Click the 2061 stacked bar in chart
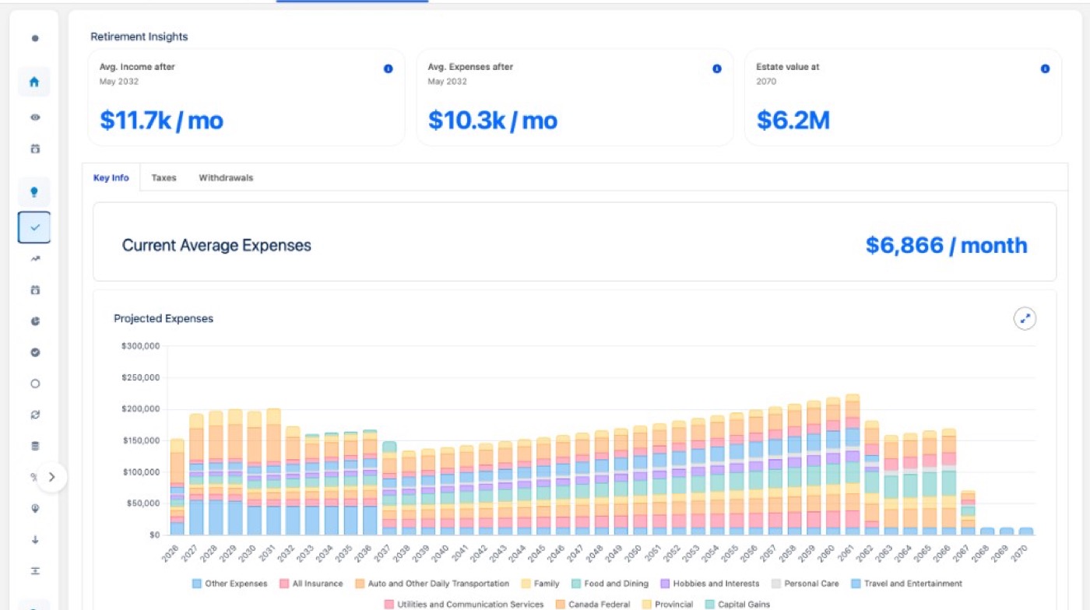 coord(852,465)
